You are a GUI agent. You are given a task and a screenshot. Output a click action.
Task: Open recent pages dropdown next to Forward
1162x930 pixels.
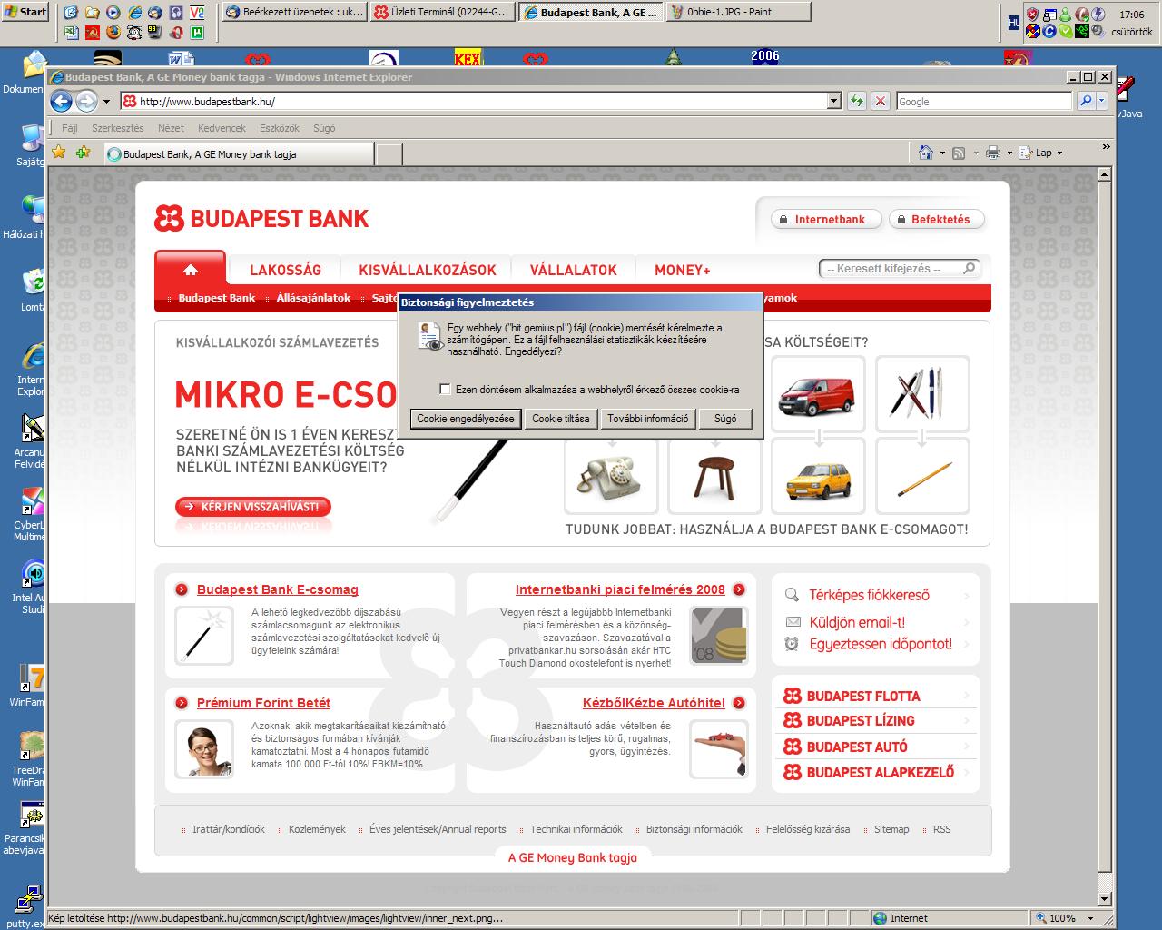pyautogui.click(x=106, y=102)
